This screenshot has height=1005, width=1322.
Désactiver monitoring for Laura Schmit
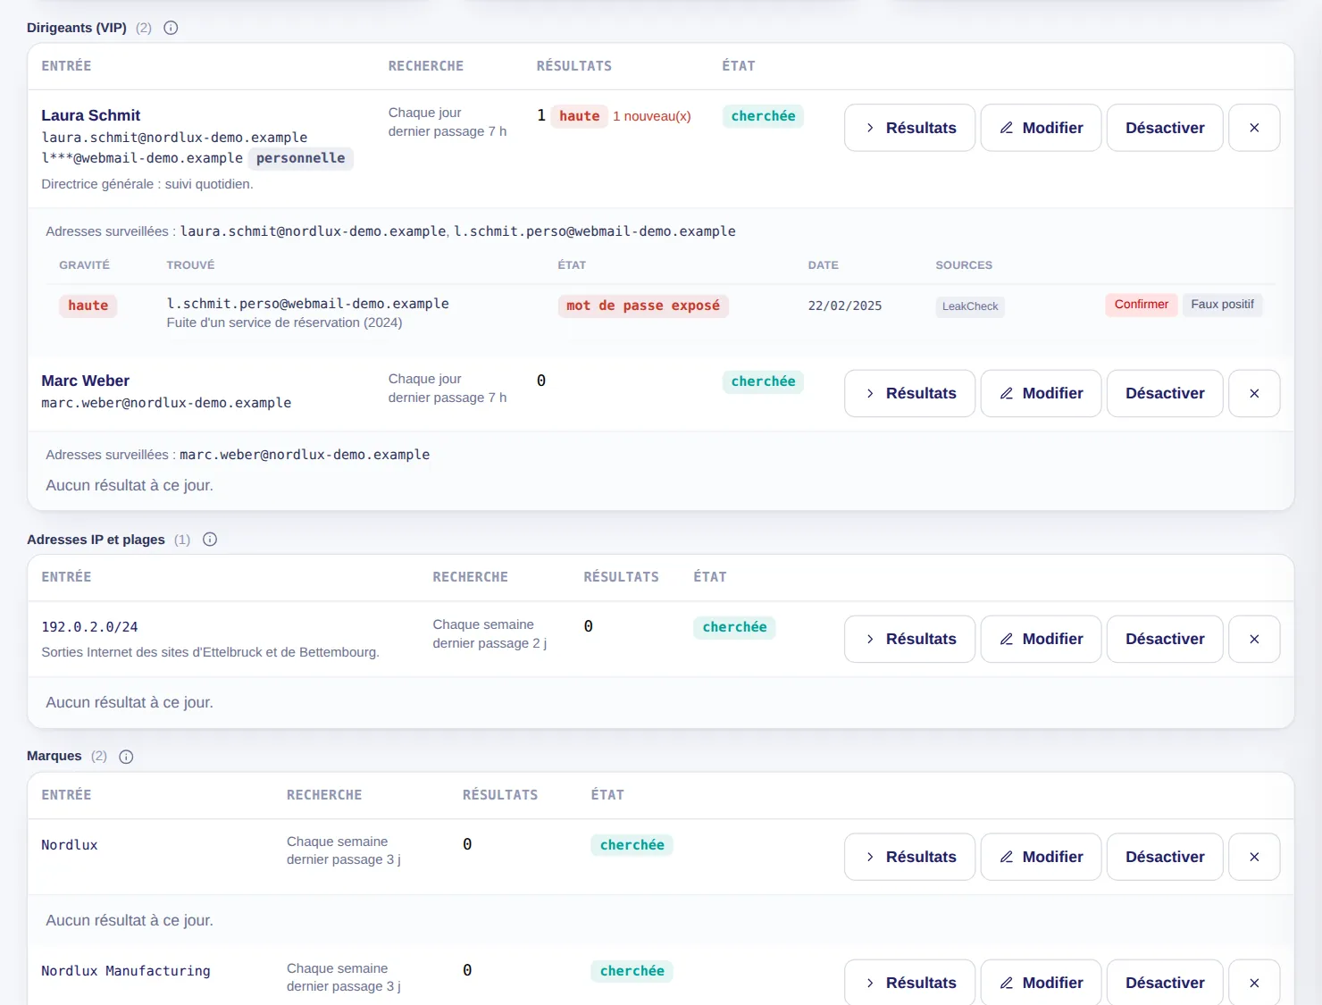click(x=1165, y=128)
